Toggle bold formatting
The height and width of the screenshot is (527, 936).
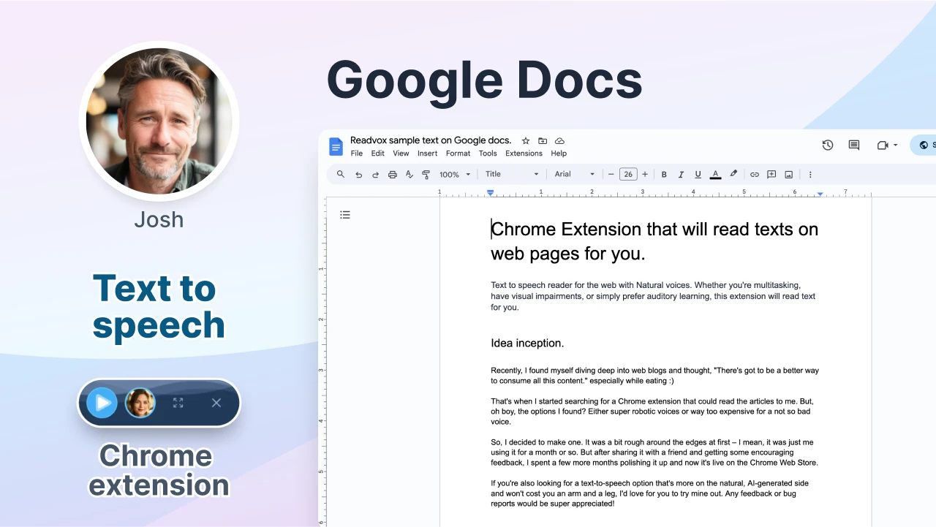click(x=664, y=175)
